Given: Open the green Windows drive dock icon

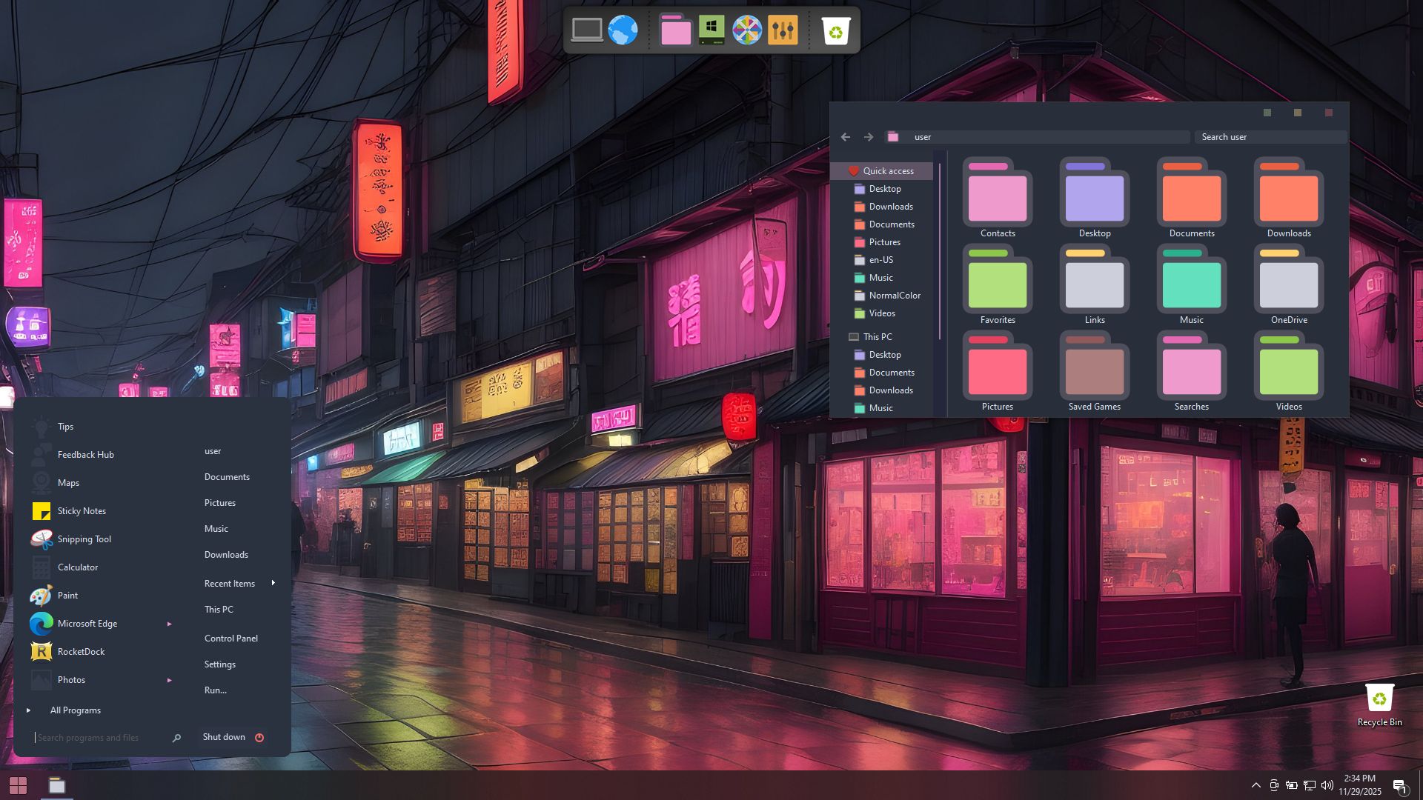Looking at the screenshot, I should [x=711, y=30].
